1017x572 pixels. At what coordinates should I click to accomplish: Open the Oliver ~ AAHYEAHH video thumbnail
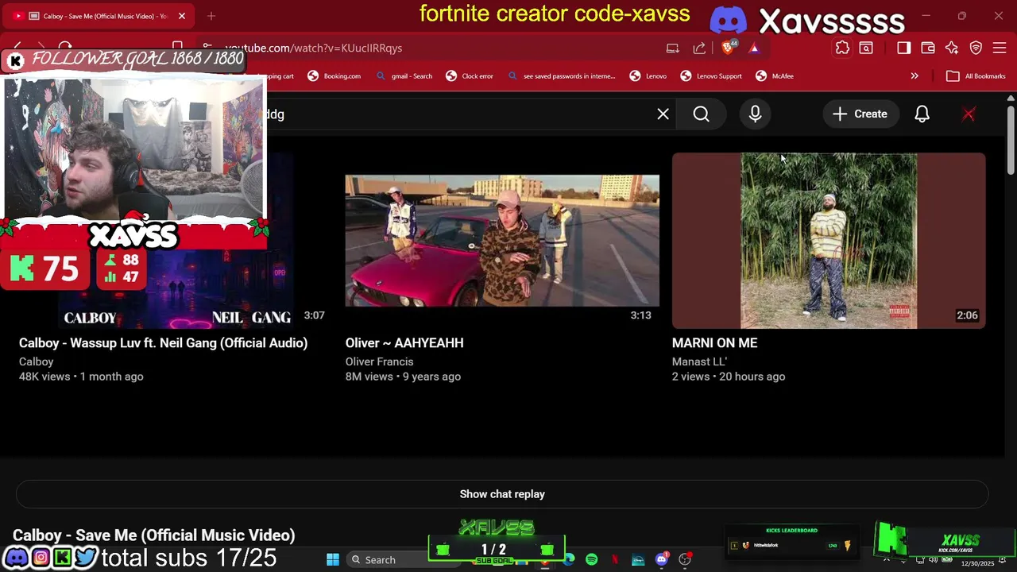click(x=502, y=241)
